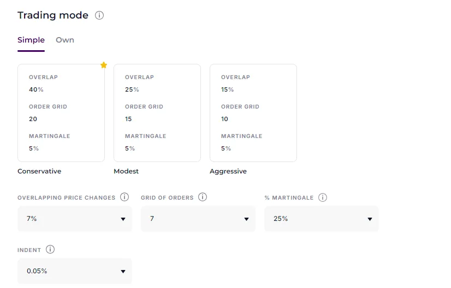Open info icon for Overlapping Price Changes
This screenshot has width=451, height=288.
pyautogui.click(x=124, y=197)
